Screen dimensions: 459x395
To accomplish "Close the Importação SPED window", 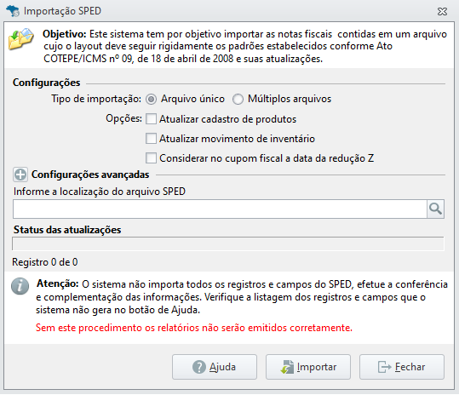I will click(442, 11).
